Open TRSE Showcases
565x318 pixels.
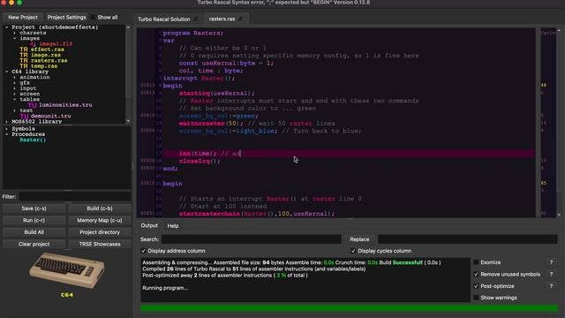click(100, 244)
